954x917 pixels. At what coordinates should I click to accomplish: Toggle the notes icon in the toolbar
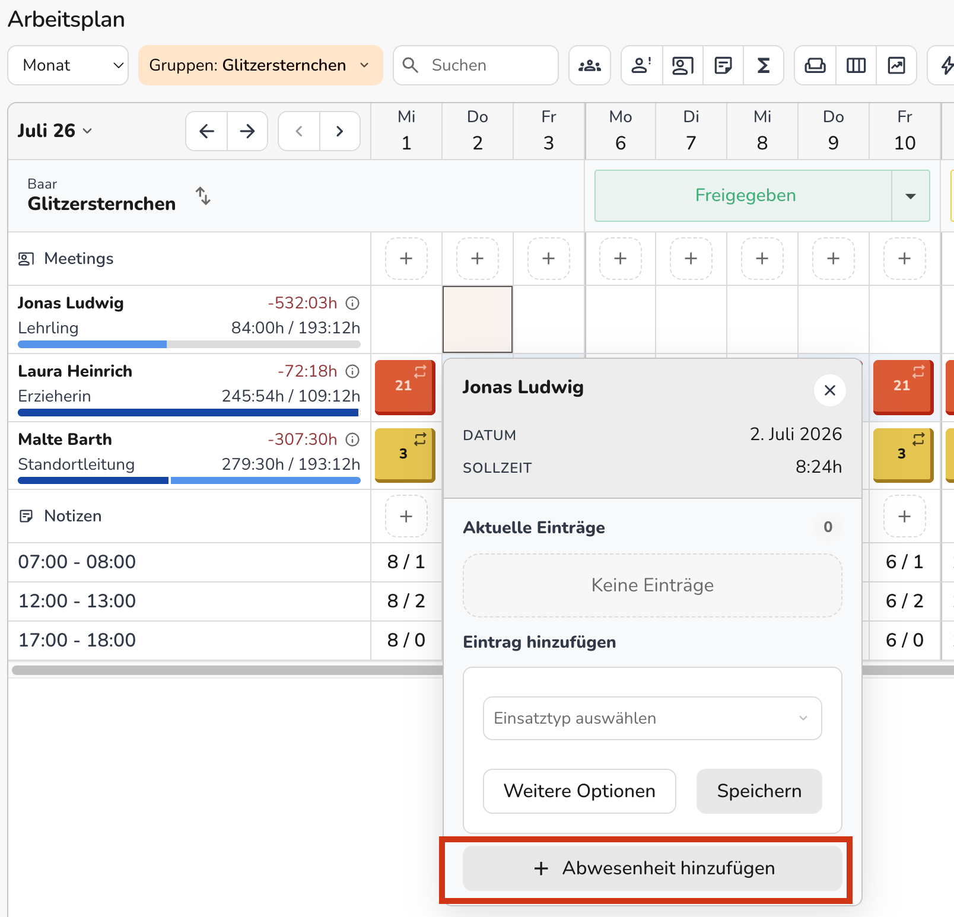click(723, 65)
